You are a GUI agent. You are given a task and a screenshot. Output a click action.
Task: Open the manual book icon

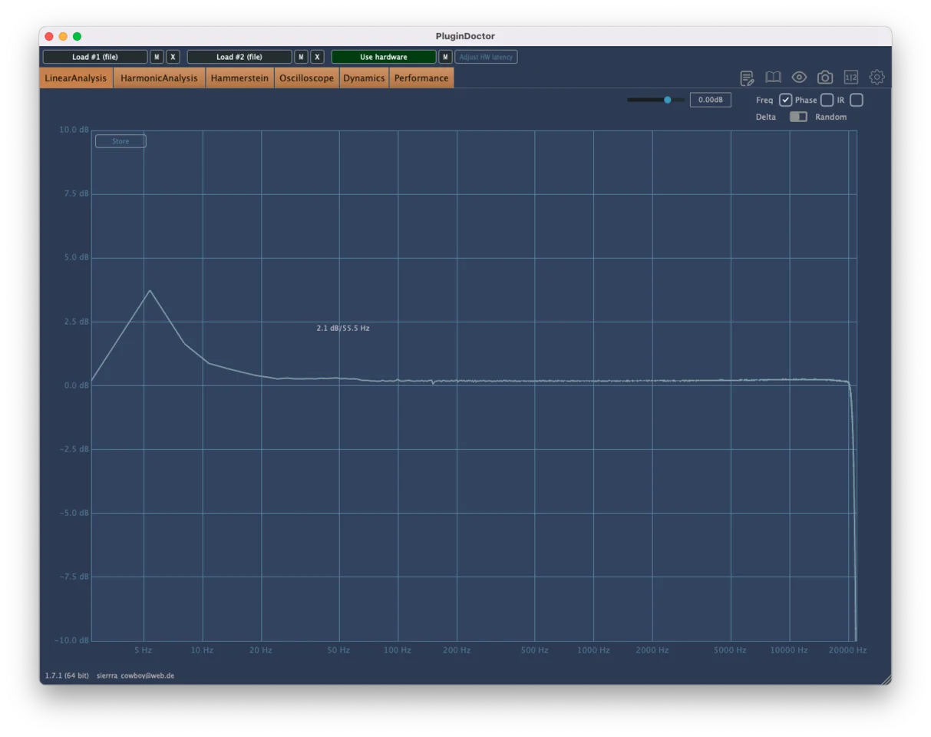click(773, 78)
